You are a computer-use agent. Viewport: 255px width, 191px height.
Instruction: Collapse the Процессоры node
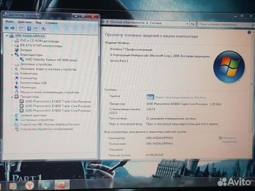click(x=12, y=97)
